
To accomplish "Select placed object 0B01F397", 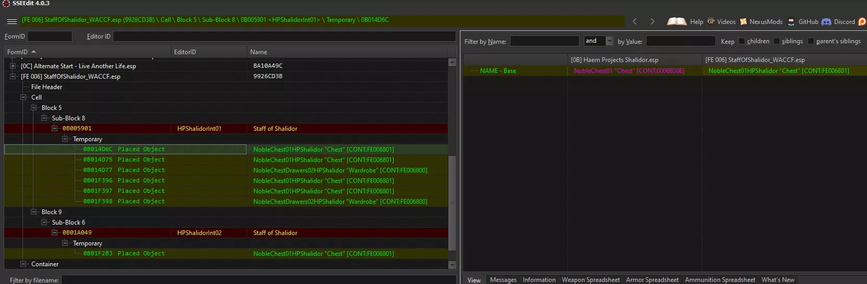I will [x=226, y=191].
